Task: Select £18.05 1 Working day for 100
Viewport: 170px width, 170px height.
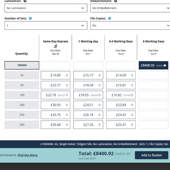Action: pyautogui.click(x=88, y=95)
